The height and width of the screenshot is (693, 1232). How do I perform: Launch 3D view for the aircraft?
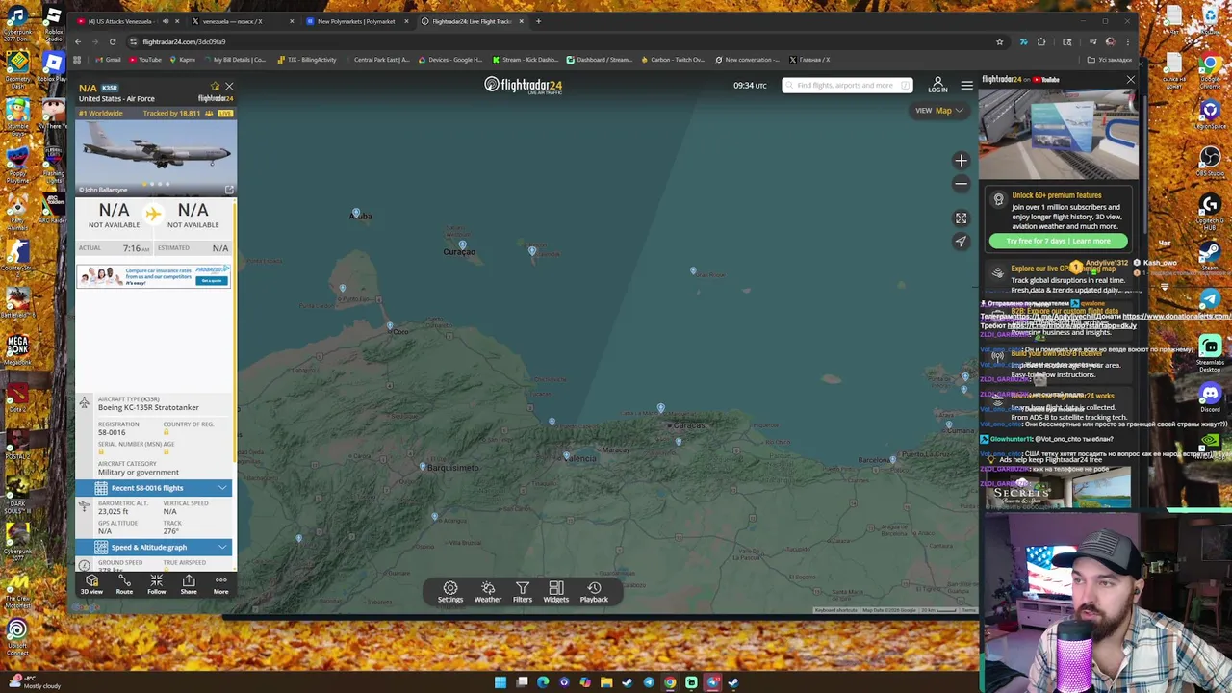pos(91,585)
